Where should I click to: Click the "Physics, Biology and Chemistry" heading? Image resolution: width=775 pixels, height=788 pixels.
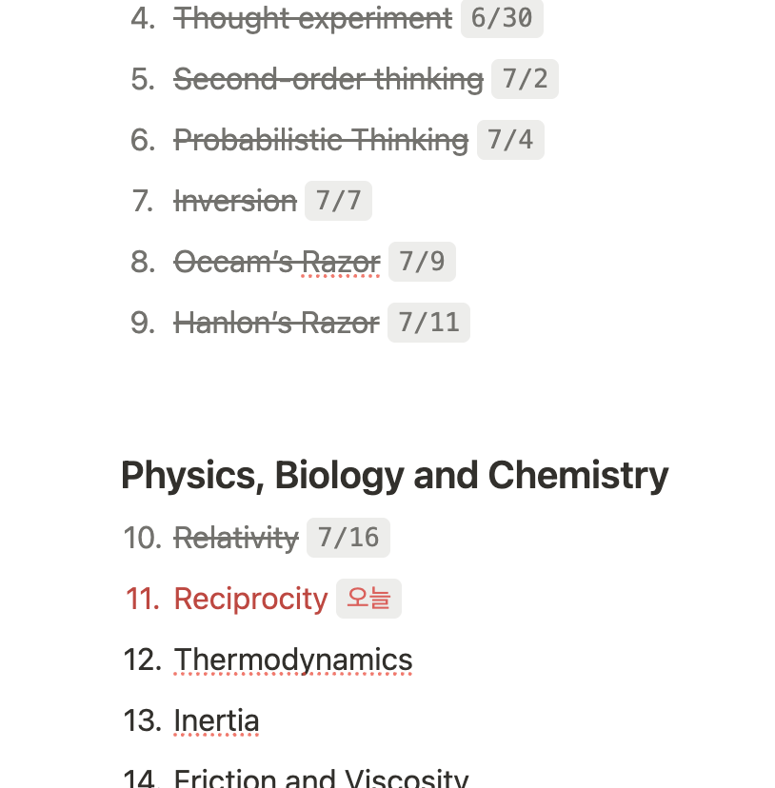pyautogui.click(x=394, y=475)
